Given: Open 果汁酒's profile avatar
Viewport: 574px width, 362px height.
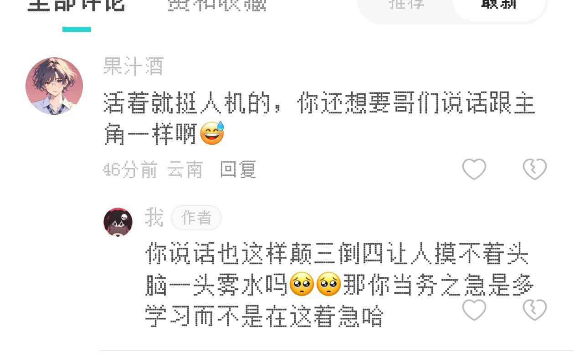Looking at the screenshot, I should 54,86.
